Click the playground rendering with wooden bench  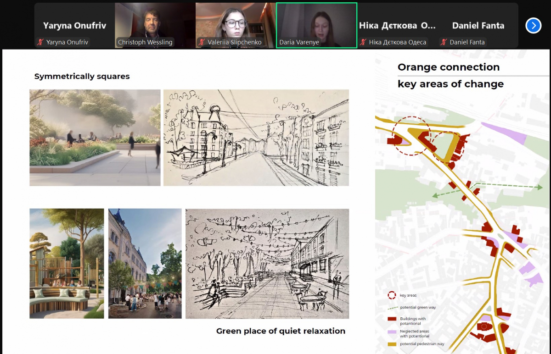pos(67,264)
